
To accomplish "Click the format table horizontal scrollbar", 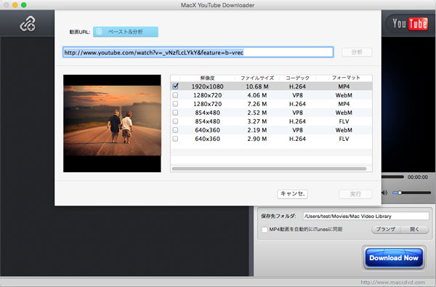I will tap(269, 169).
